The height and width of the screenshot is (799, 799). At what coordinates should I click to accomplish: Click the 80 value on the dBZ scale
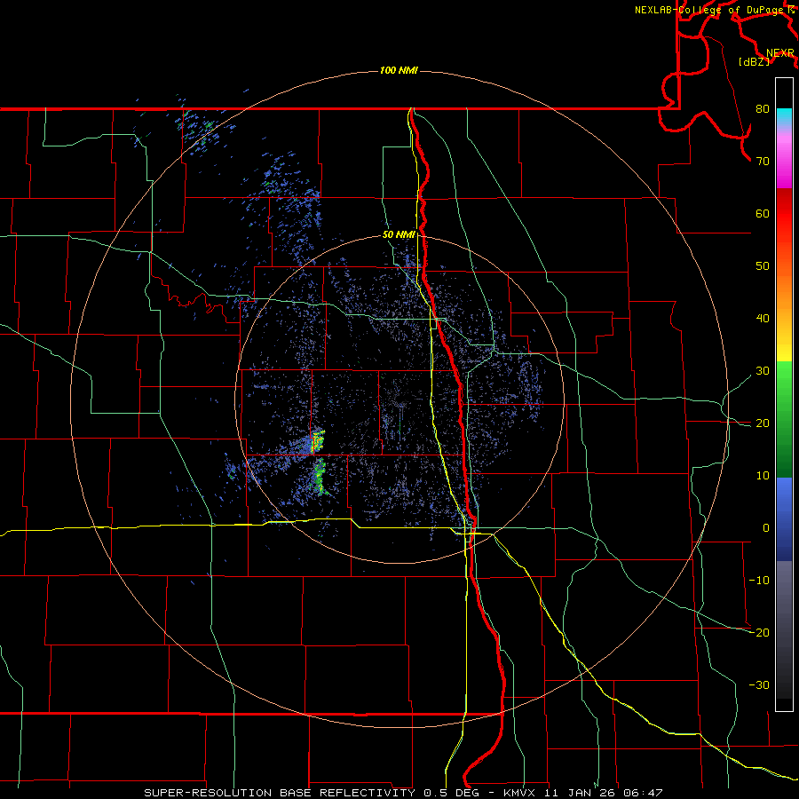point(763,109)
